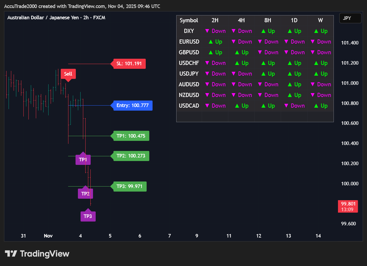Click the red Sell signal marker

(x=68, y=74)
